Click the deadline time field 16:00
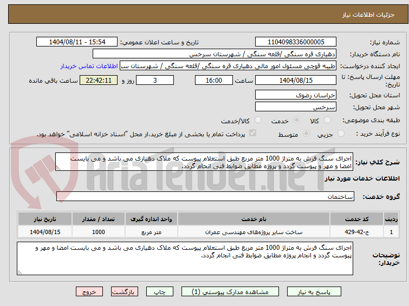Viewport: 409px width, 306px height. (213, 80)
